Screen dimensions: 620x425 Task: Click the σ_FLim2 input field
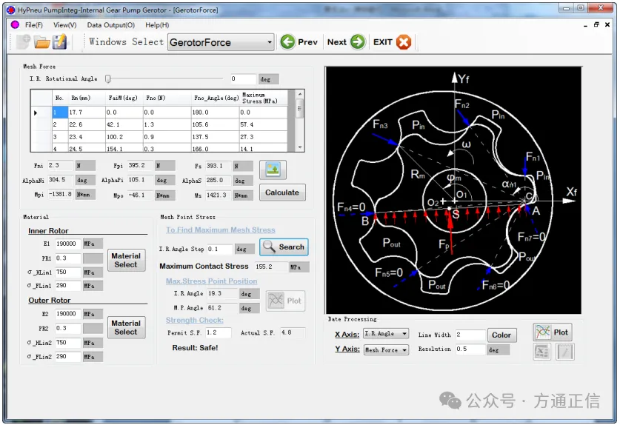coord(68,356)
